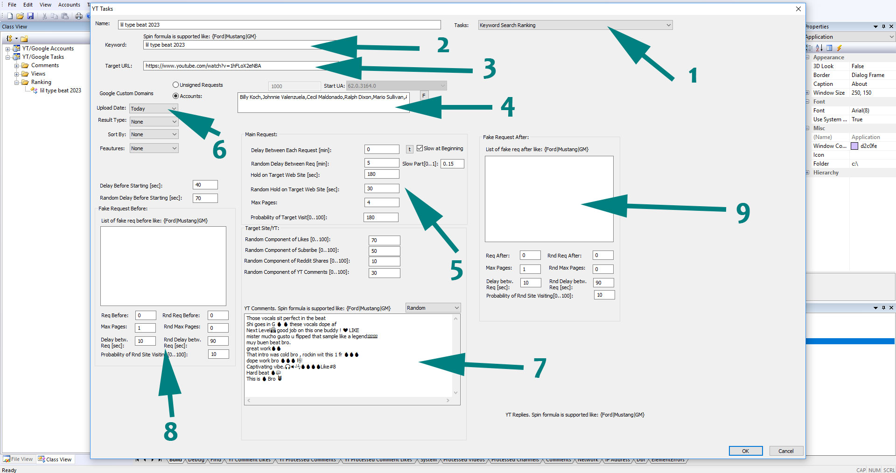Open the Edit menu
Image resolution: width=896 pixels, height=473 pixels.
point(28,5)
